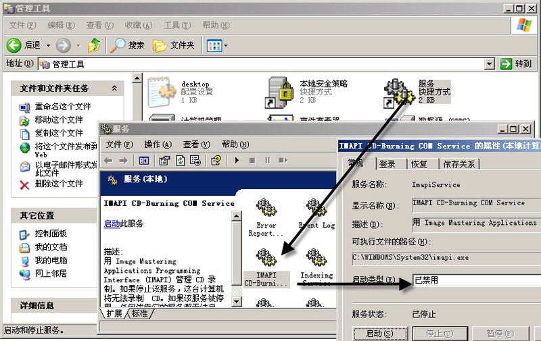
Task: Click stop service toolbar button
Action: tap(252, 161)
